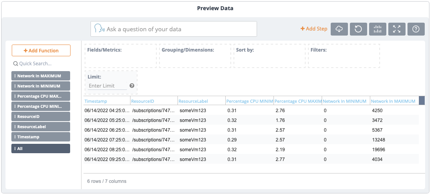Click the Add Step link
431x195 pixels.
(314, 29)
